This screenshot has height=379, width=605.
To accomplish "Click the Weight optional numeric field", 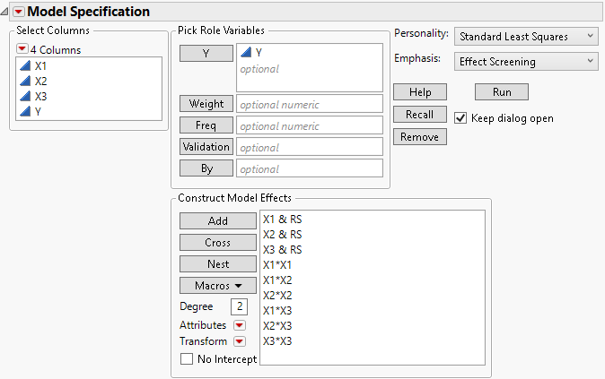I will tap(309, 104).
